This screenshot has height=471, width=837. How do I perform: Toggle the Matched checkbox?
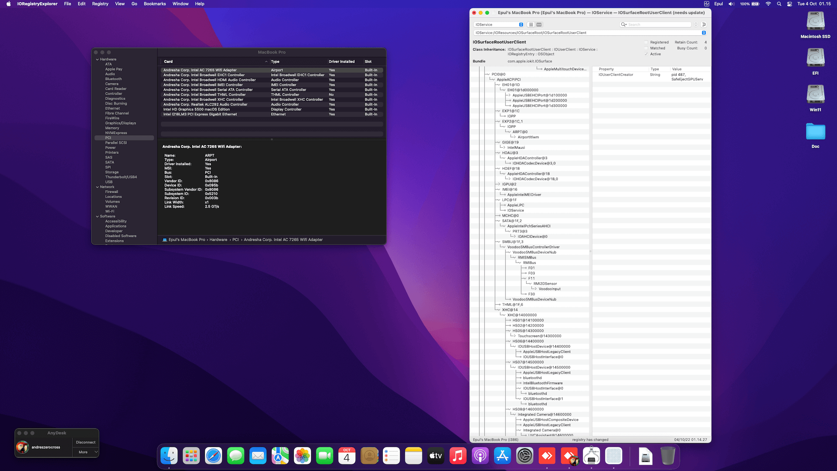point(646,48)
